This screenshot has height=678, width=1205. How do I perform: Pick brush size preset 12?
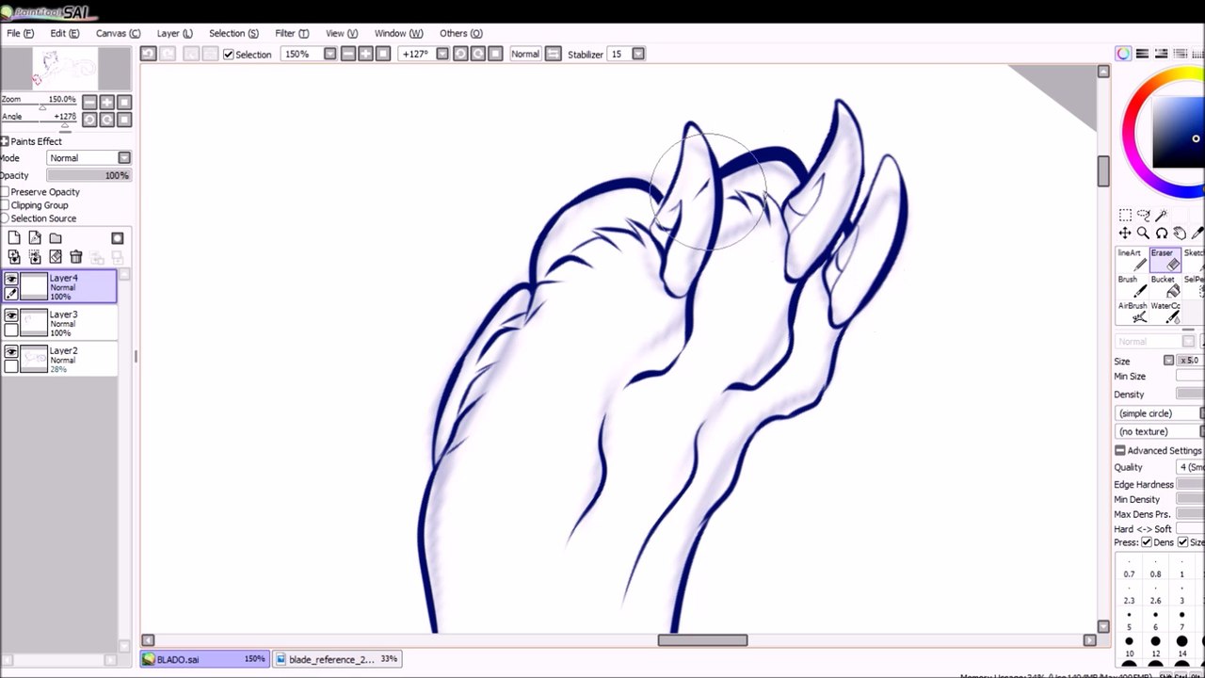pyautogui.click(x=1155, y=646)
